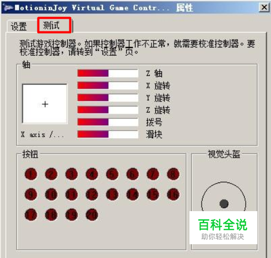The height and width of the screenshot is (258, 271).
Task: Click button indicator 18
Action: (51, 215)
